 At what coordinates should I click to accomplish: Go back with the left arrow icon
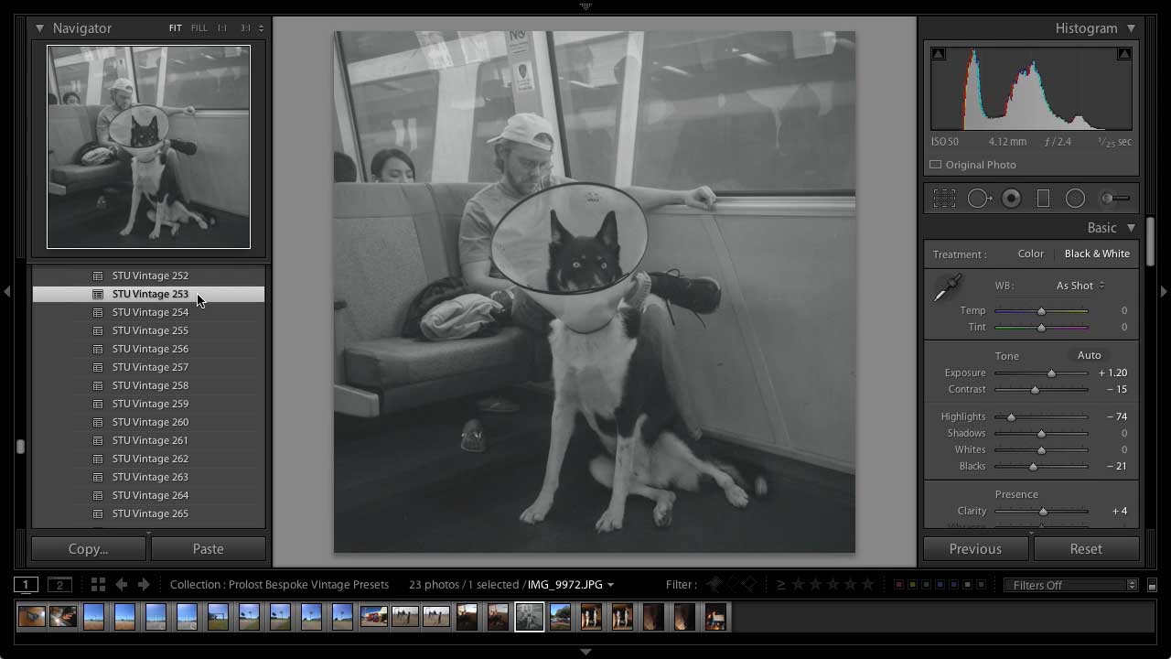tap(121, 584)
